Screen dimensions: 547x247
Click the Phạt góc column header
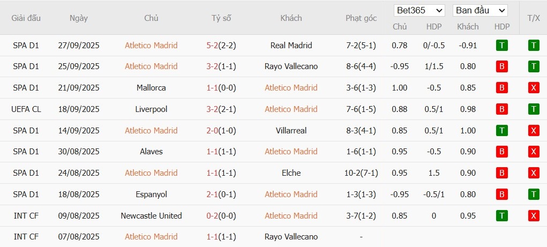point(361,18)
